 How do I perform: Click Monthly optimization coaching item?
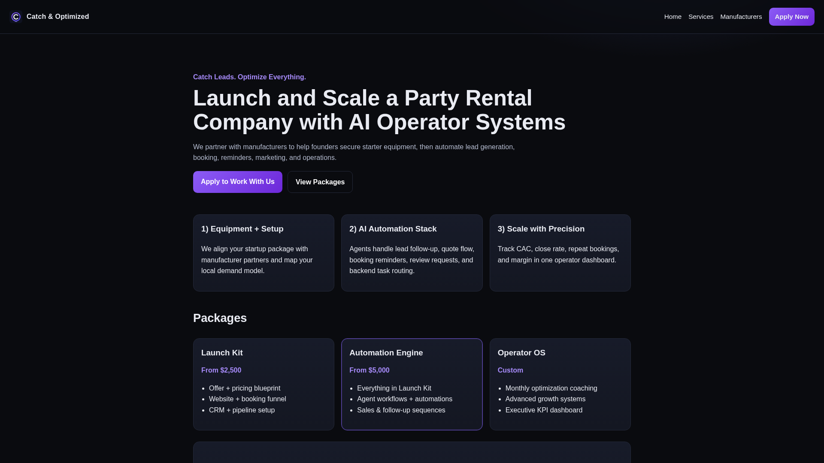[x=551, y=388]
